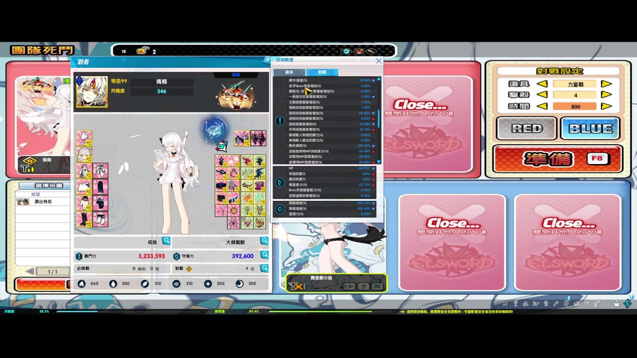Click the 力量戰 item mode value field
Screen dimensions: 637x358
coord(575,84)
